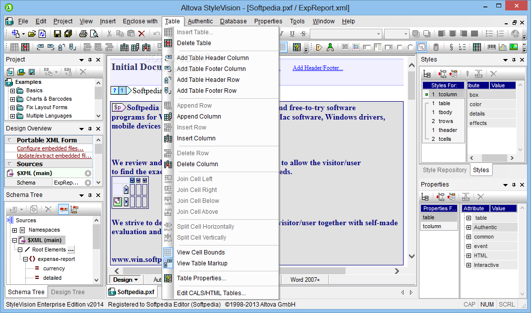This screenshot has width=531, height=313.
Task: Open the File menu
Action: [x=23, y=21]
